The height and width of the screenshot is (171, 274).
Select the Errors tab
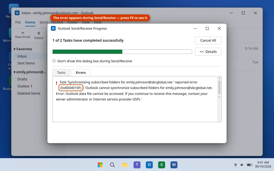[x=81, y=73]
